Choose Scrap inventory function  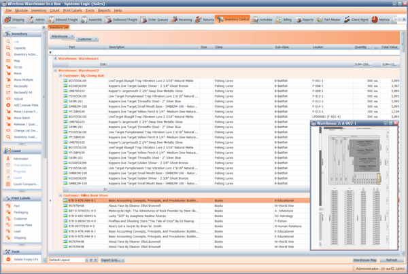[x=18, y=67]
